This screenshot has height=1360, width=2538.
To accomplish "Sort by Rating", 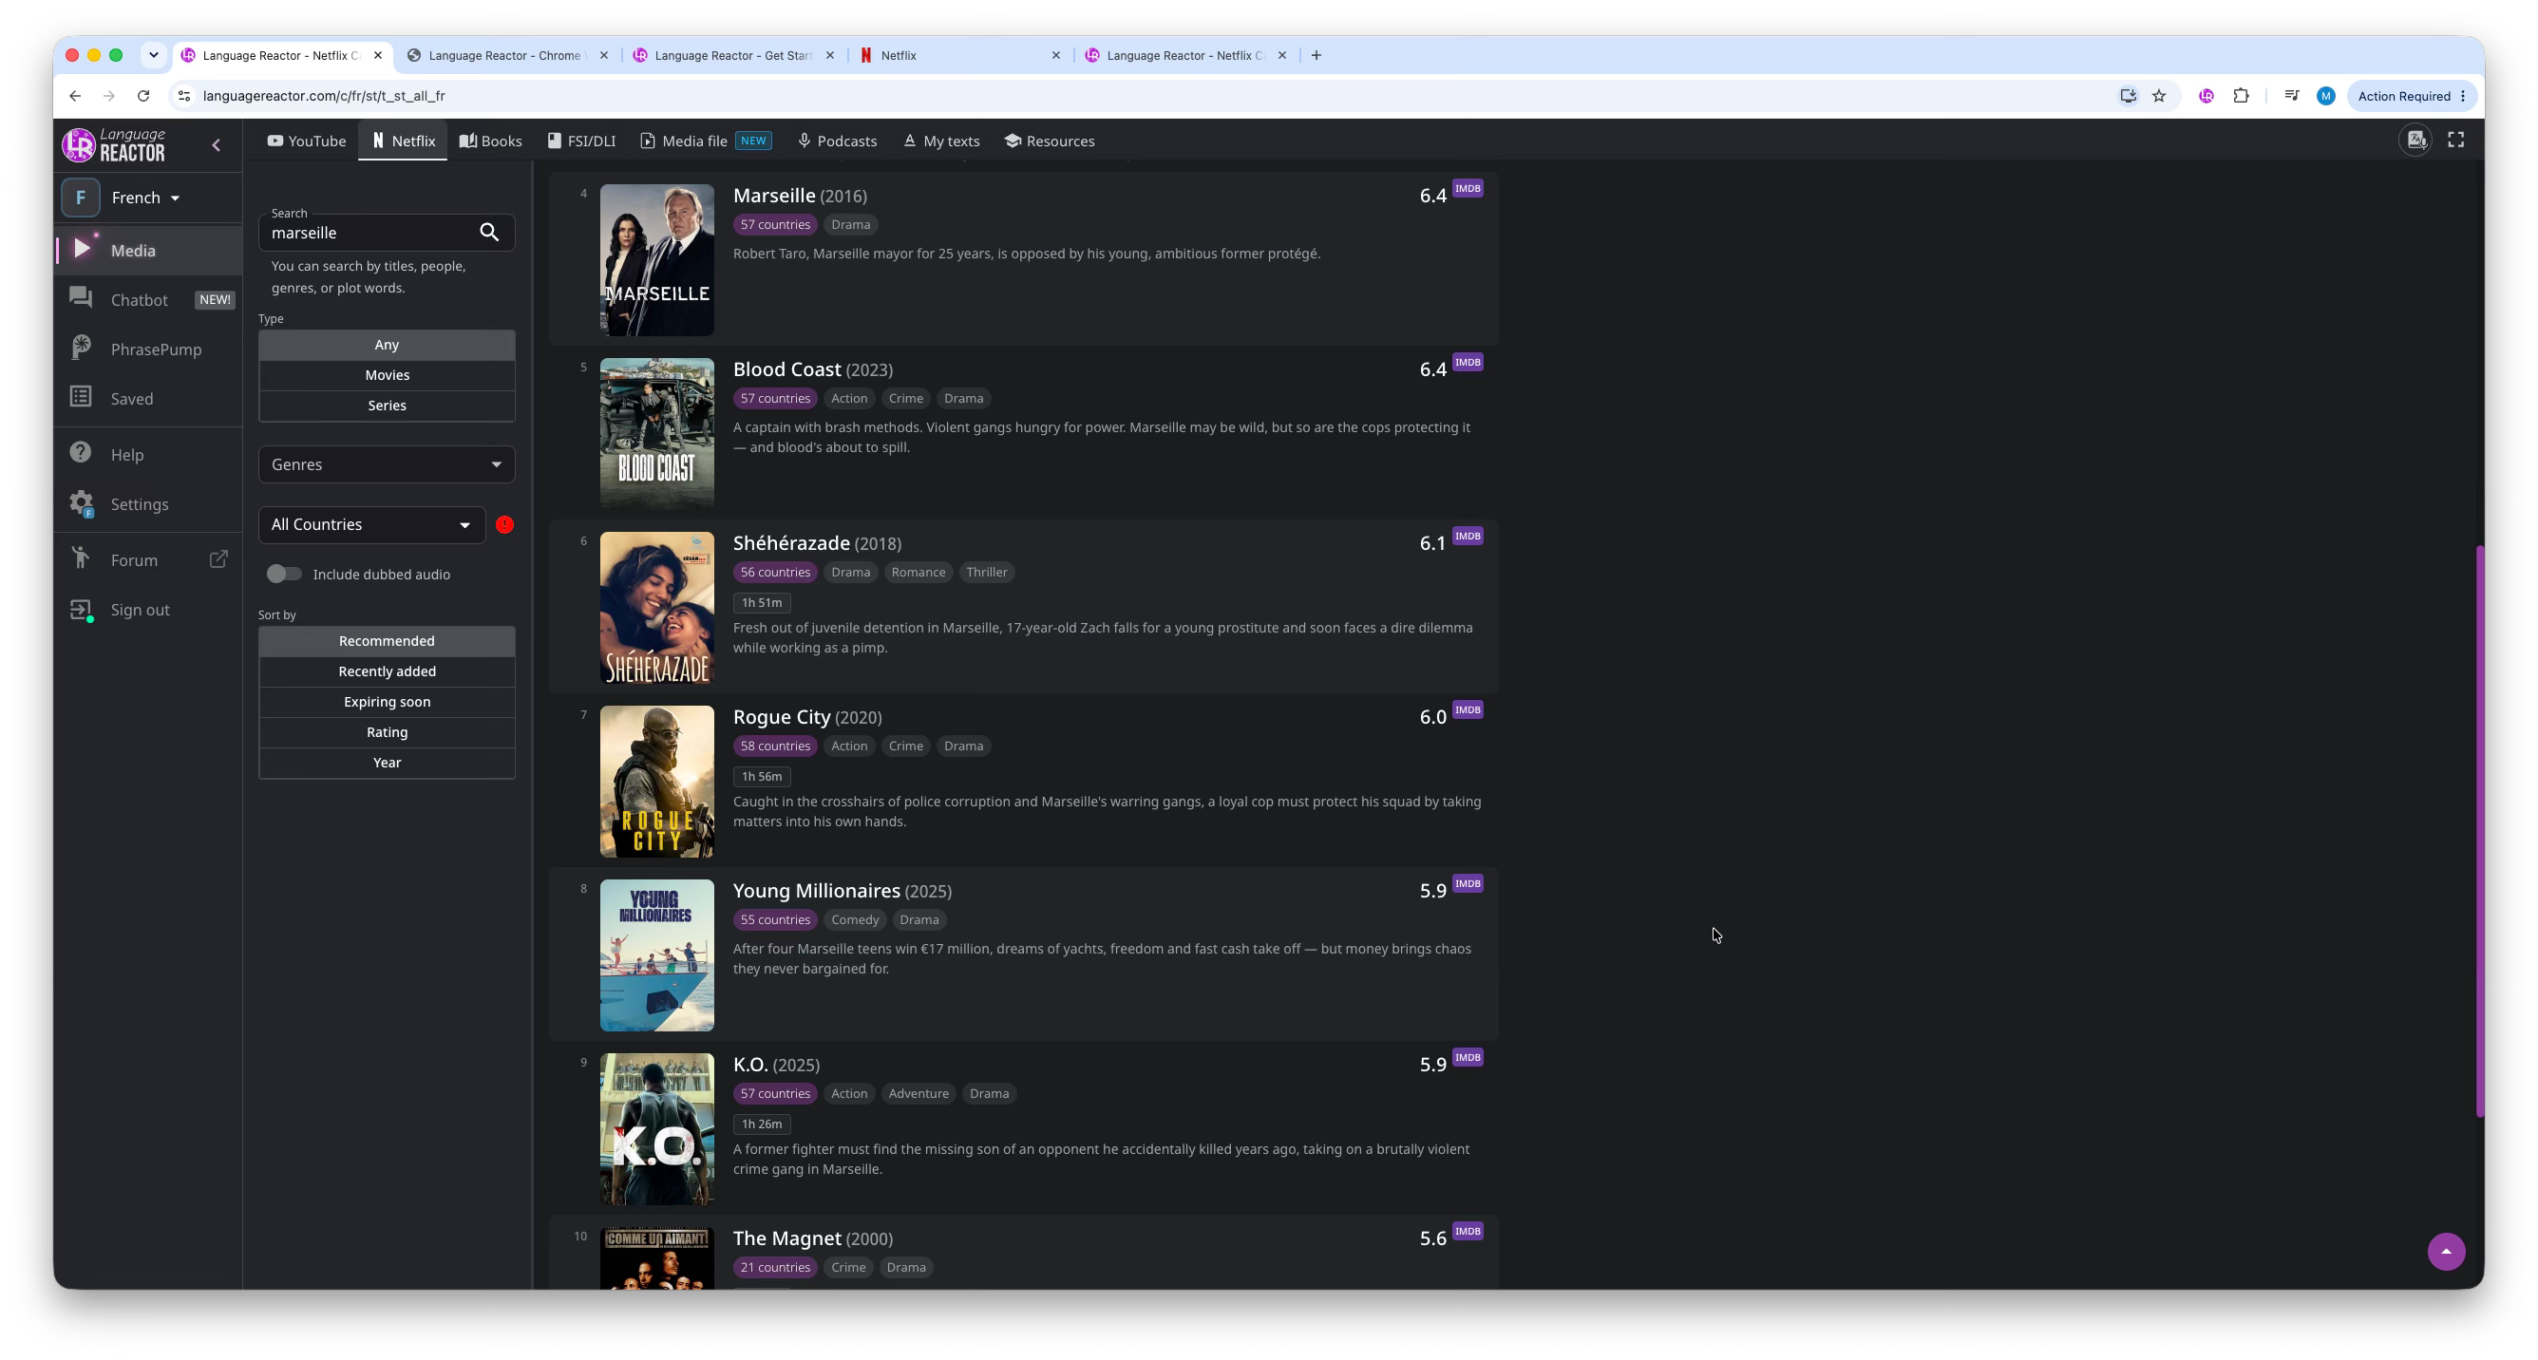I will pos(387,732).
